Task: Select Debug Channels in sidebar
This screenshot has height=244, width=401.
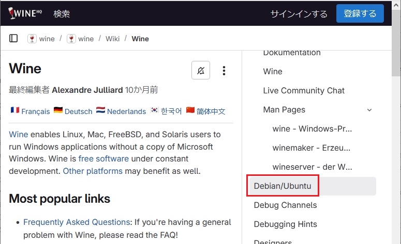Action: 285,205
